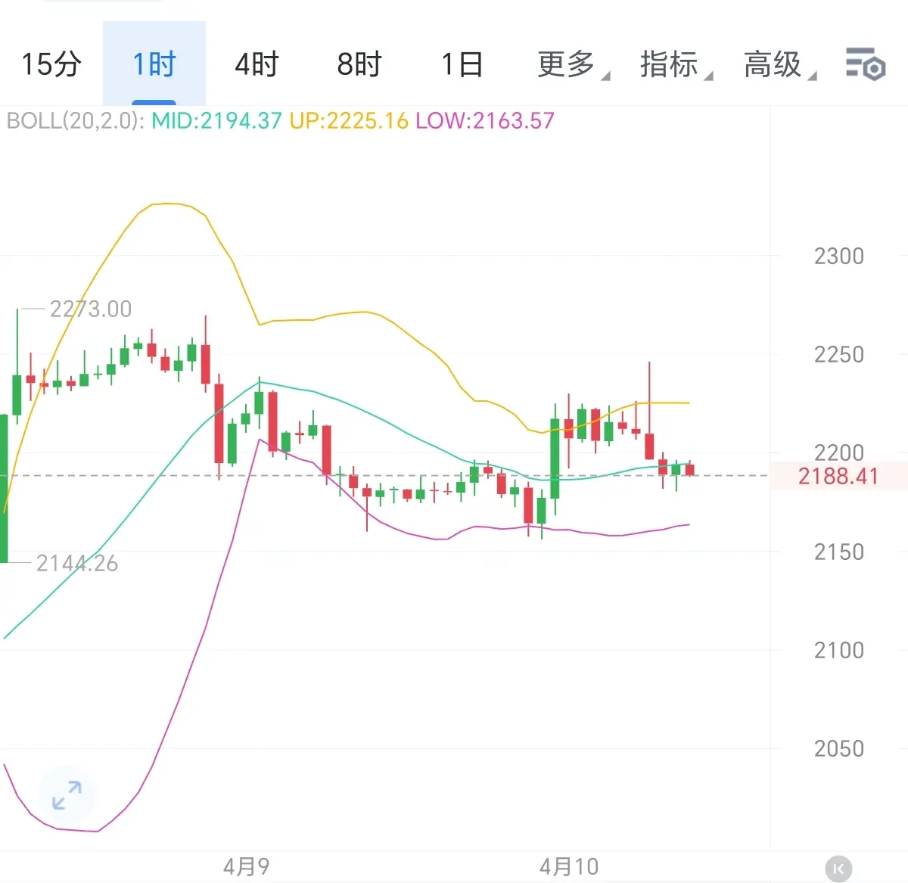The width and height of the screenshot is (908, 883).
Task: Tap the LOW:2163.57 band value
Action: coord(485,121)
